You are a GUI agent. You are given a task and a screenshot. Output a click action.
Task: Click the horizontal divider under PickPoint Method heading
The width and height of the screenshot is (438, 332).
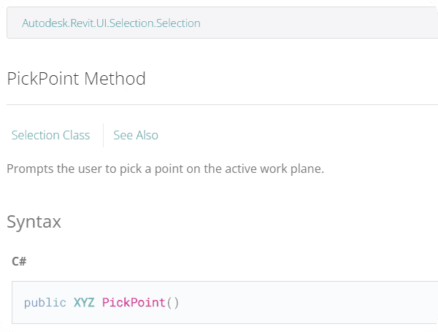223,105
